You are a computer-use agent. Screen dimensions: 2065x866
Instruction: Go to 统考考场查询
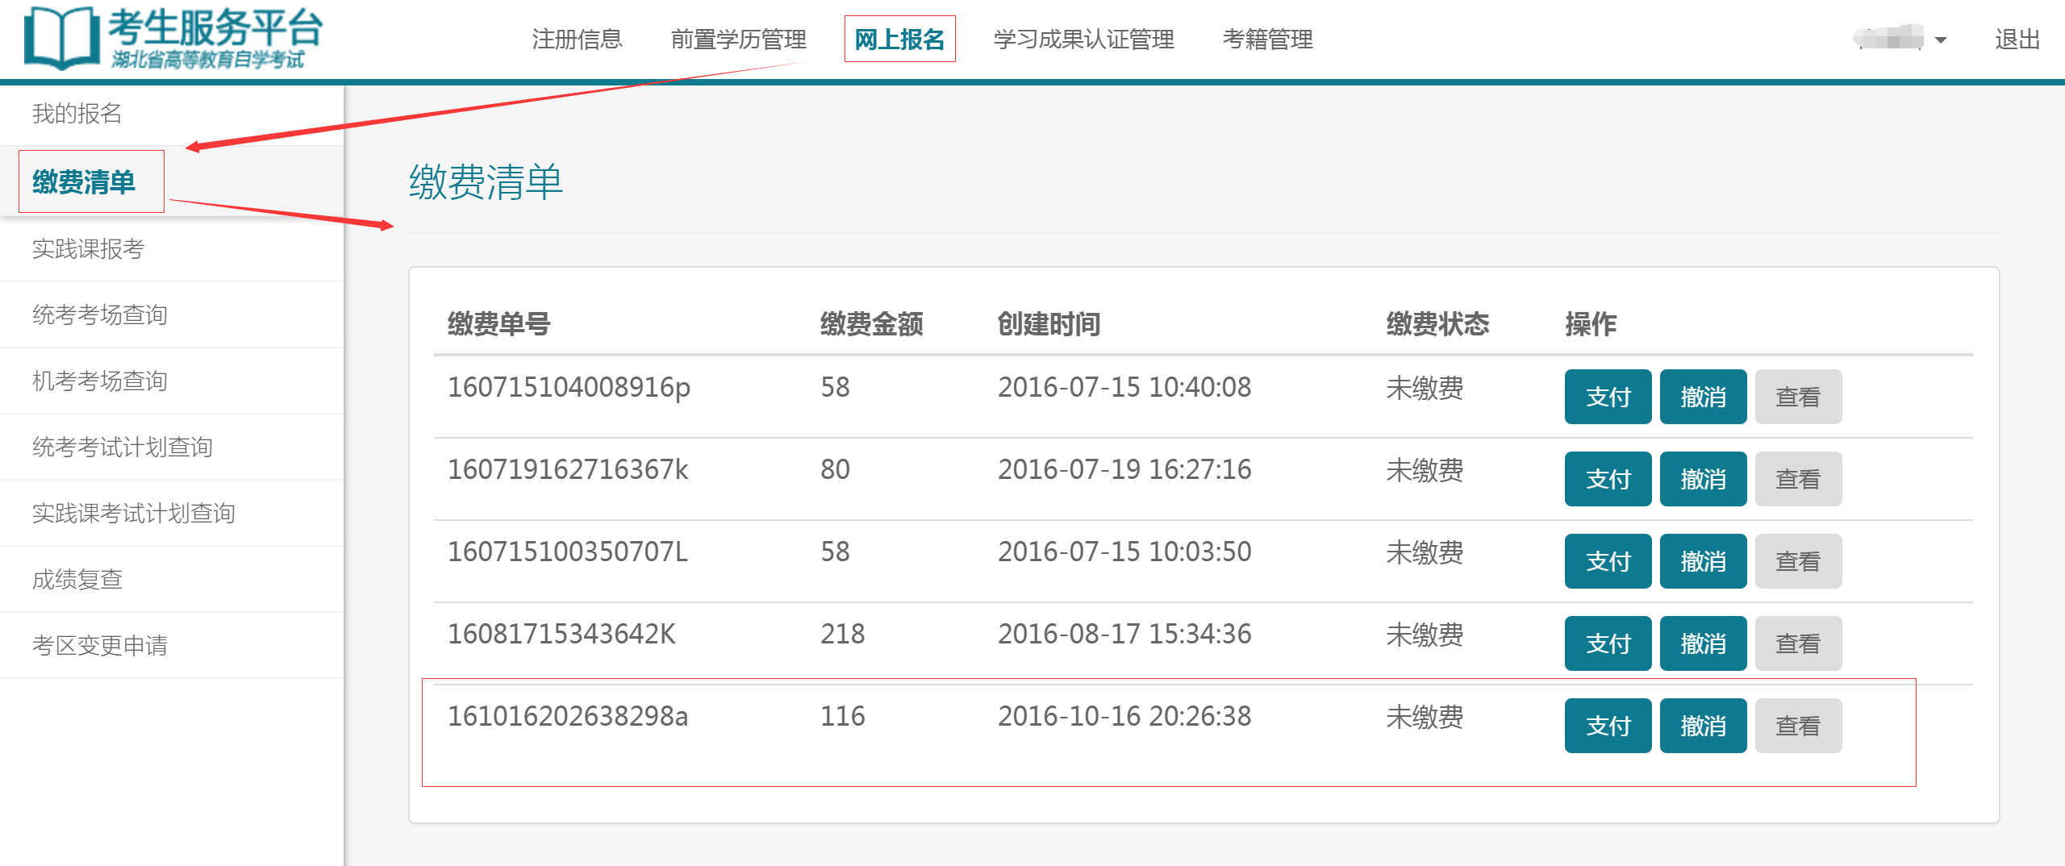(x=98, y=315)
